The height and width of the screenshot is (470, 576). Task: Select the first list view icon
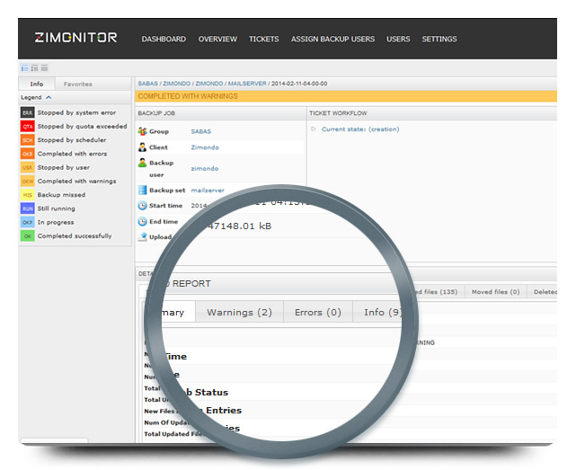pyautogui.click(x=24, y=68)
